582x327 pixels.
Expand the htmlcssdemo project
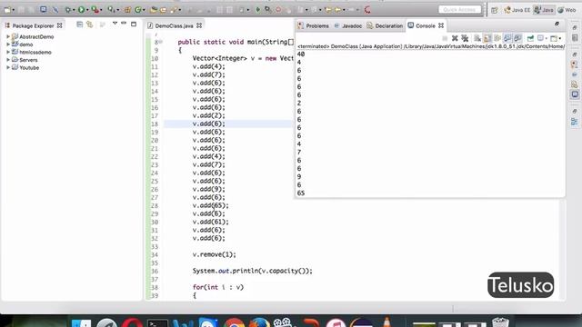(8, 52)
